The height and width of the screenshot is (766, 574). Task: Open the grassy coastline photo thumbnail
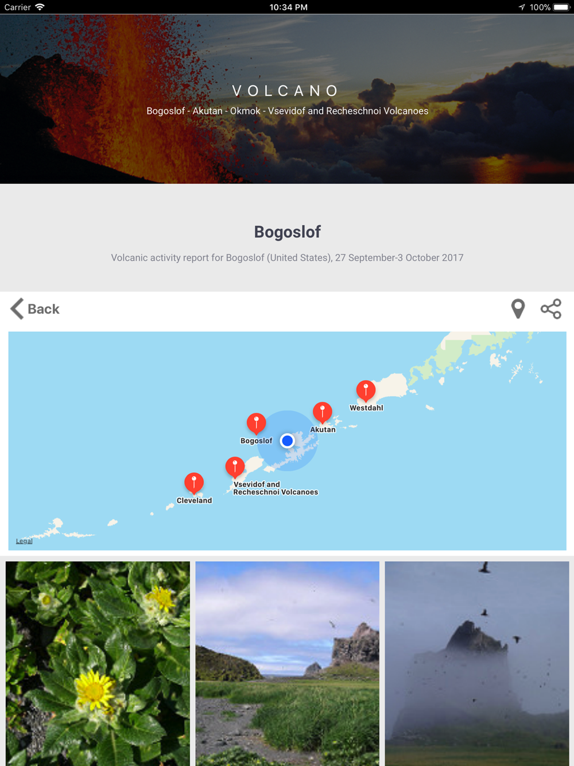(287, 664)
